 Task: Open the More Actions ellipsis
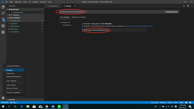tap(192, 6)
